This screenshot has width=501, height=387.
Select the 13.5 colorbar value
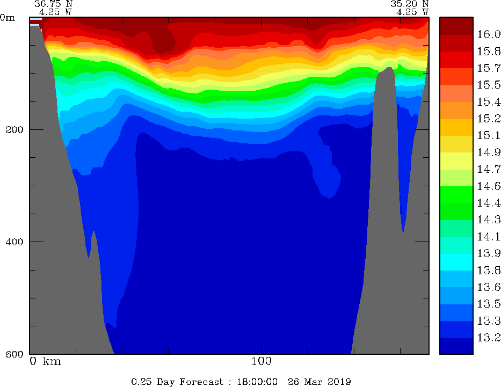[x=489, y=304]
